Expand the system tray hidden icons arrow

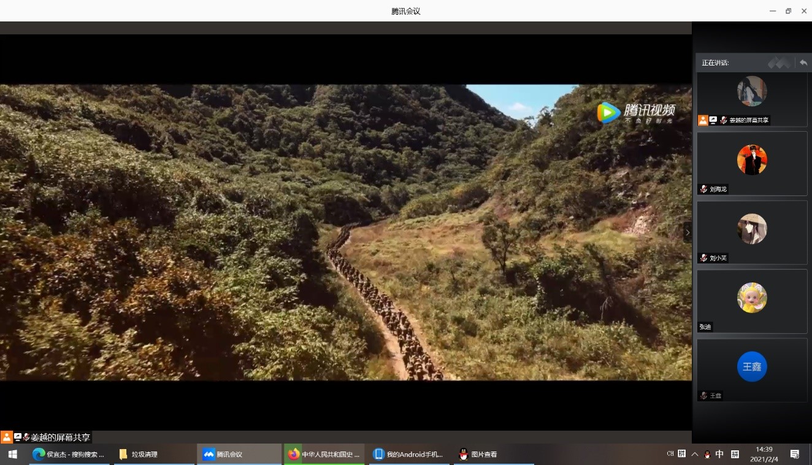coord(695,454)
